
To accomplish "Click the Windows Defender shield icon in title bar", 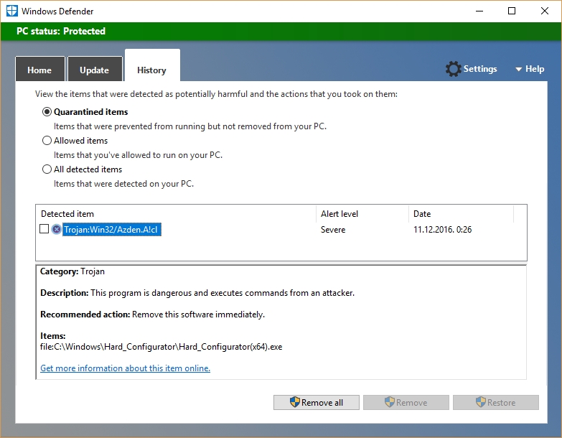I will tap(11, 11).
